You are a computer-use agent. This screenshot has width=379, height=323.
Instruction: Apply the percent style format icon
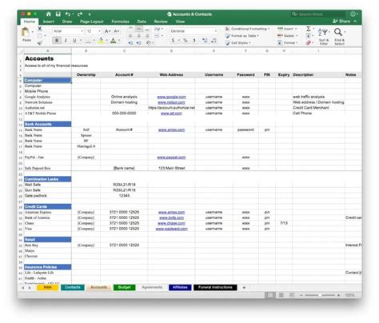(186, 41)
